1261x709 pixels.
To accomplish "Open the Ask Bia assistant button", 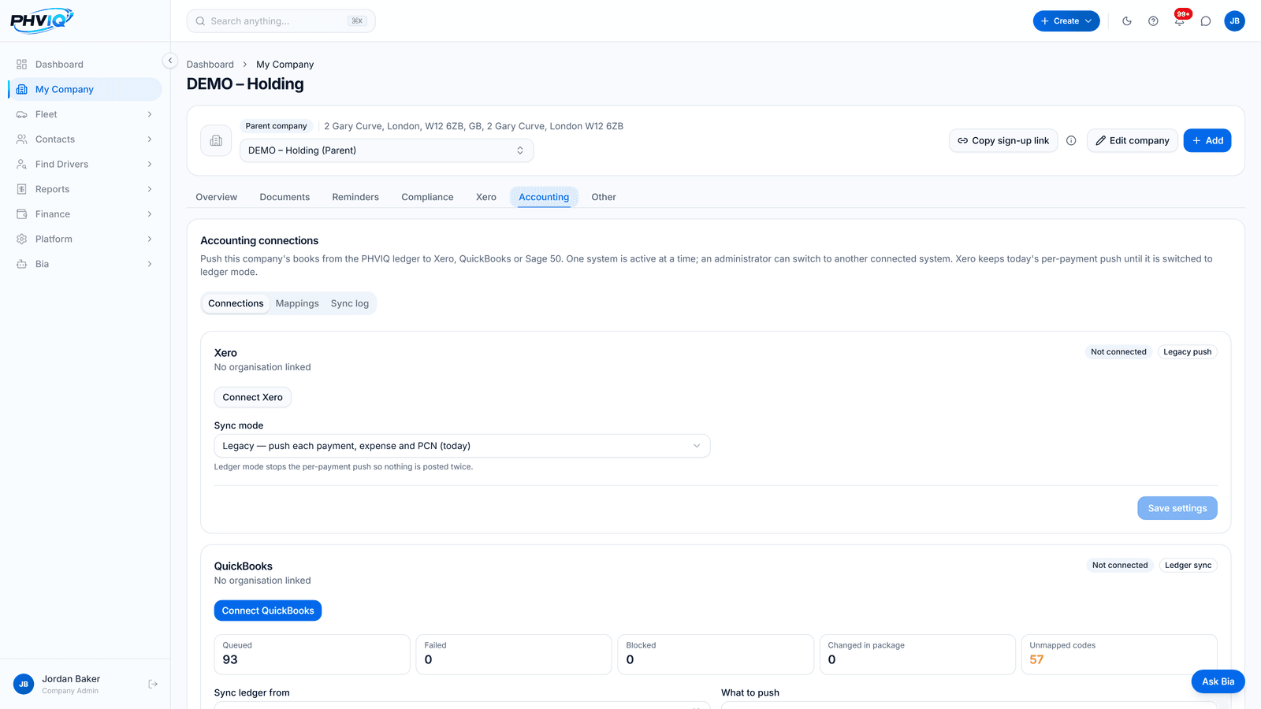I will pos(1218,681).
